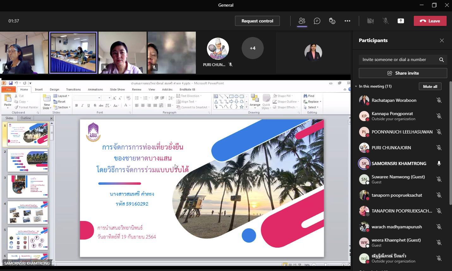Collapse the In this meeting (11) section
Image resolution: width=452 pixels, height=271 pixels.
(356, 86)
